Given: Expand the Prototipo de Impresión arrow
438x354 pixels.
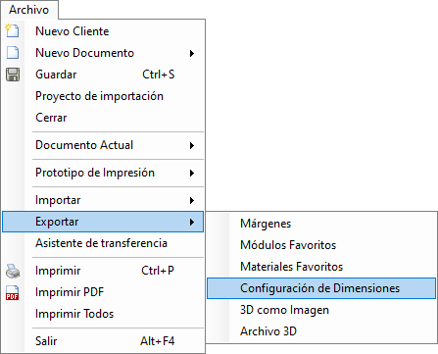Looking at the screenshot, I should 192,173.
